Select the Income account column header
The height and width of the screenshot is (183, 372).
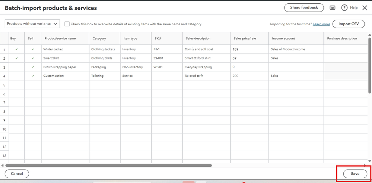tap(296, 38)
